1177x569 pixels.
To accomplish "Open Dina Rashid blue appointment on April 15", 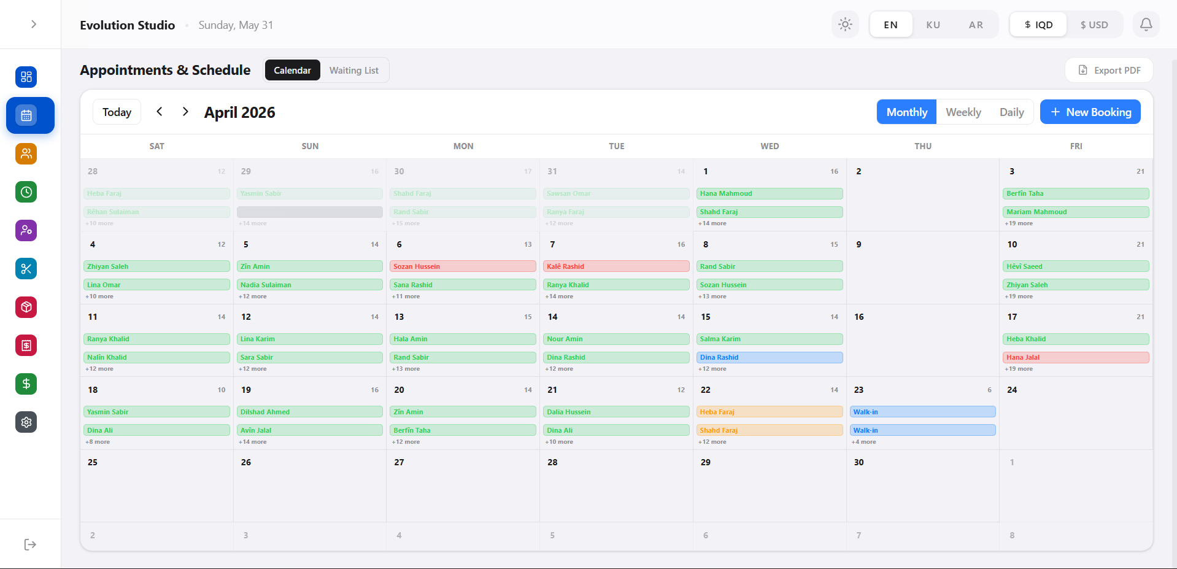I will point(770,357).
